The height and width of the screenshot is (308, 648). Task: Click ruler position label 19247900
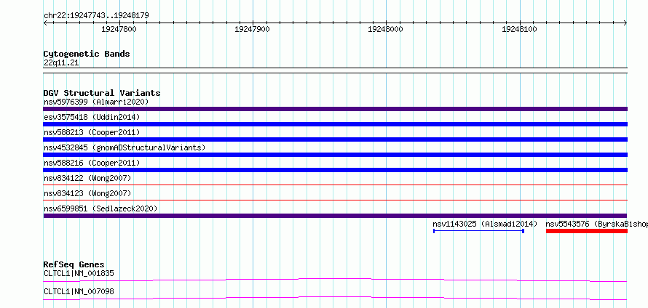[x=252, y=29]
